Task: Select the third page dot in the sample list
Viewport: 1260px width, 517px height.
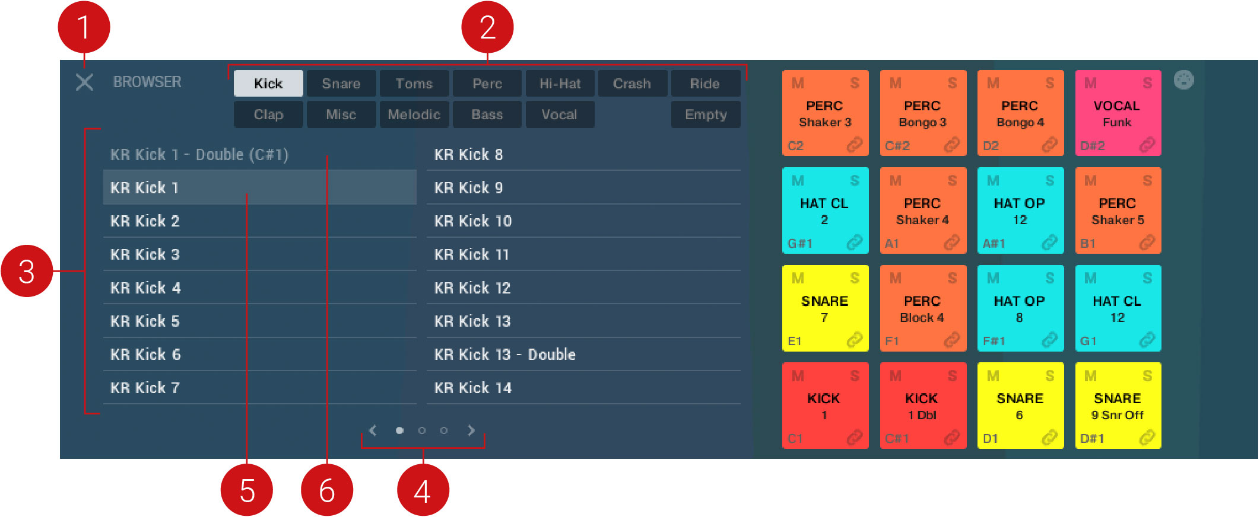Action: coord(444,430)
